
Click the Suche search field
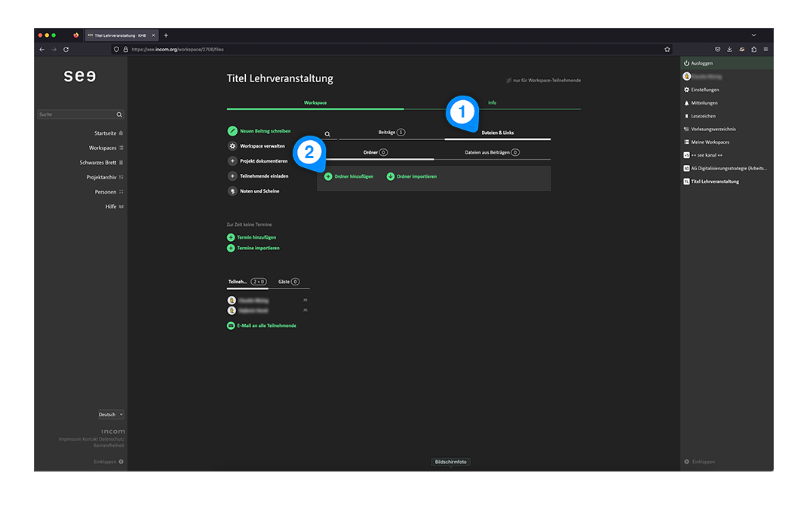[x=75, y=114]
